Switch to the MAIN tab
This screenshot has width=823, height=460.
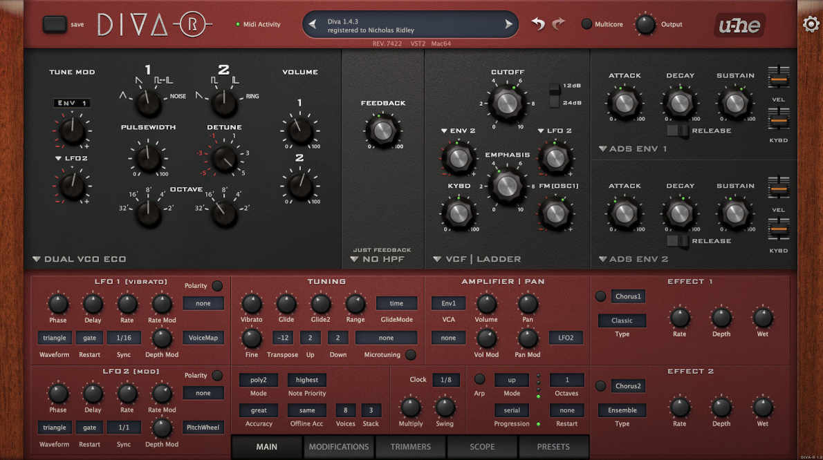click(267, 447)
